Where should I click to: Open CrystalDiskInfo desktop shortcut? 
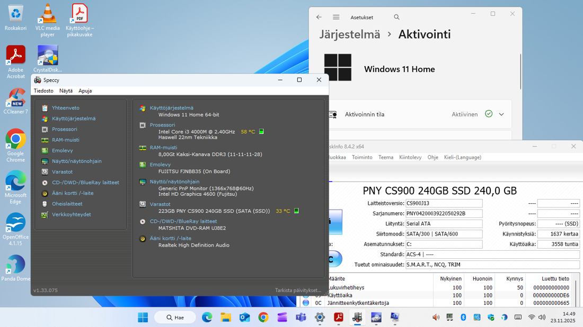(48, 58)
